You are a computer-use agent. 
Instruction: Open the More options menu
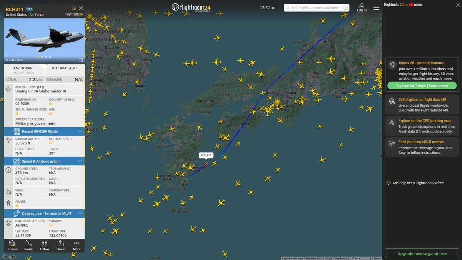pos(77,245)
